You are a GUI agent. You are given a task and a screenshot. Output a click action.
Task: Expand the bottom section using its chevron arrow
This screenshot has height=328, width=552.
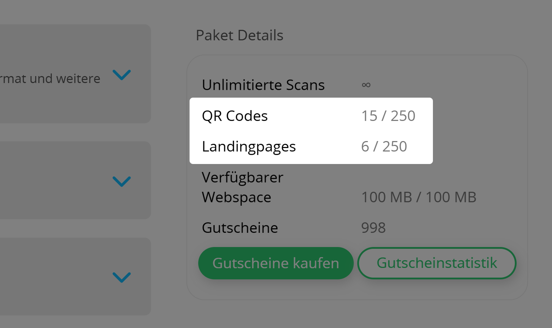(x=121, y=278)
